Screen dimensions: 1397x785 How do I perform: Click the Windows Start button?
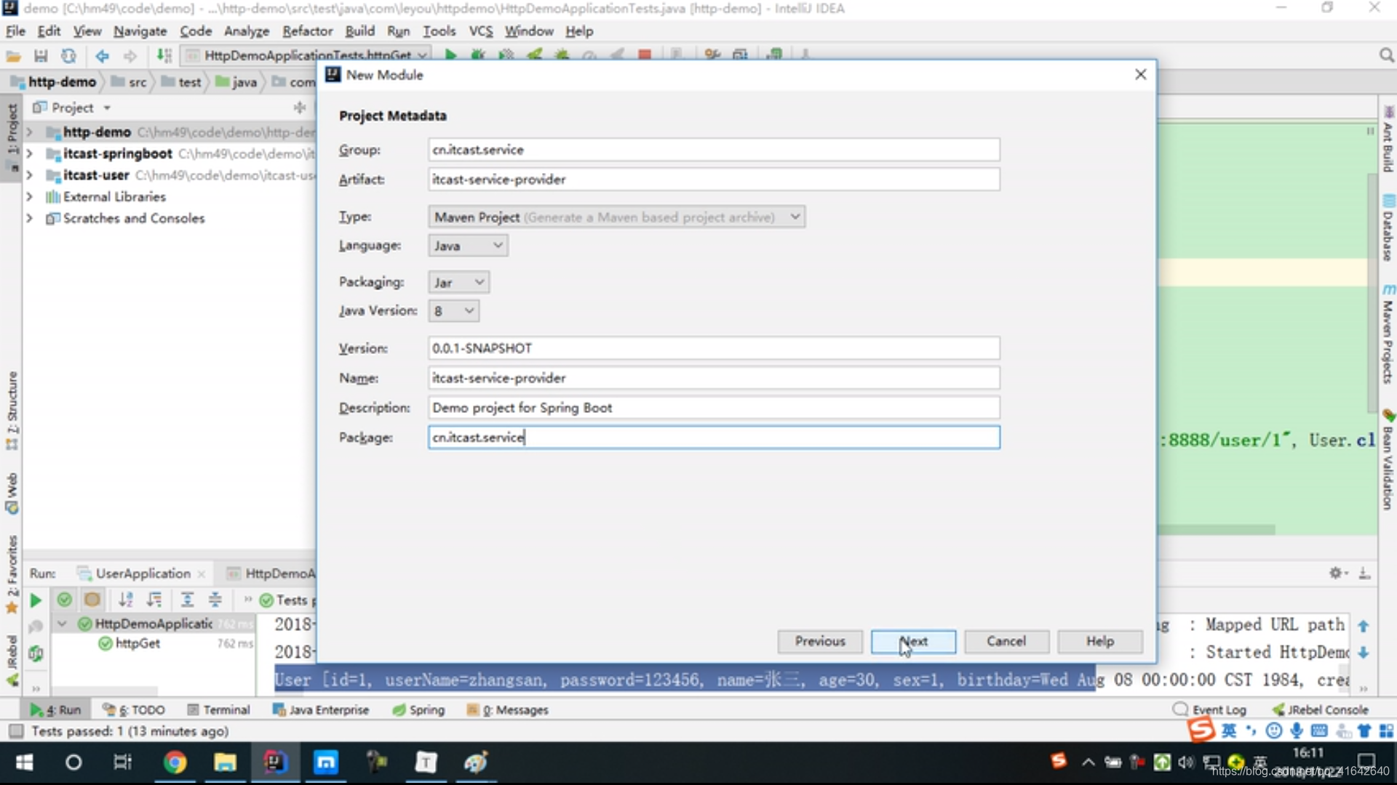24,762
